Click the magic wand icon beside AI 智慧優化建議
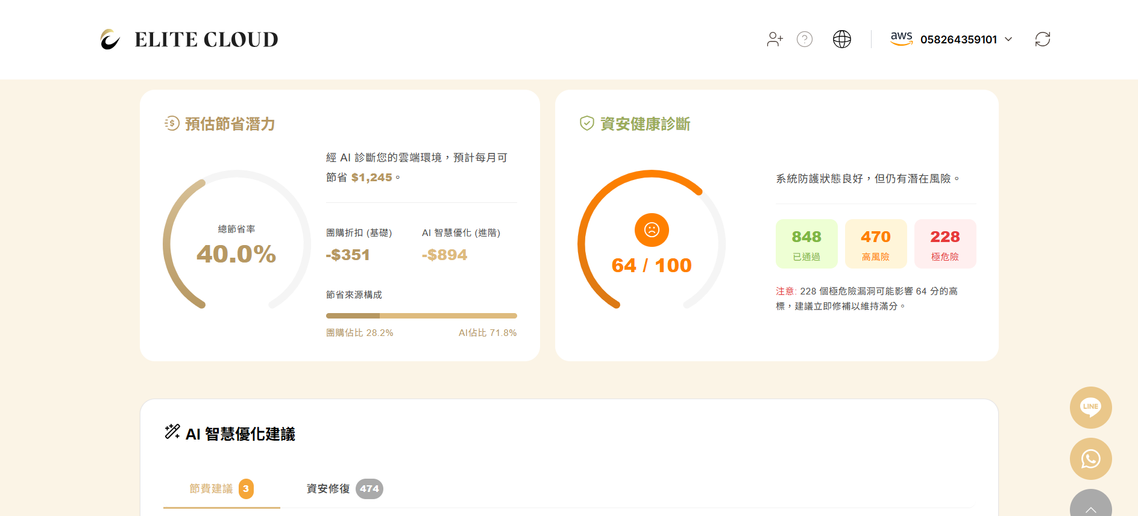Viewport: 1138px width, 516px height. coord(172,432)
